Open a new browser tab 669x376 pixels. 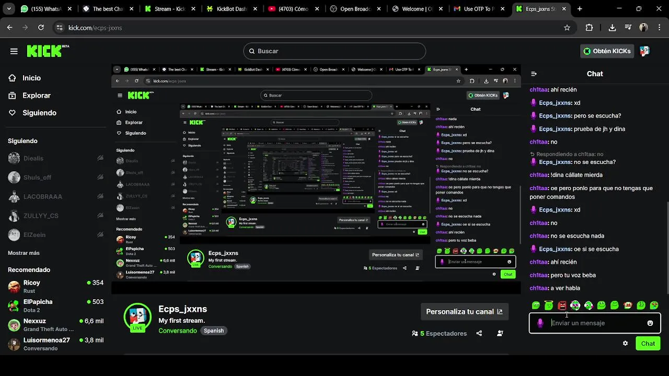pyautogui.click(x=580, y=9)
